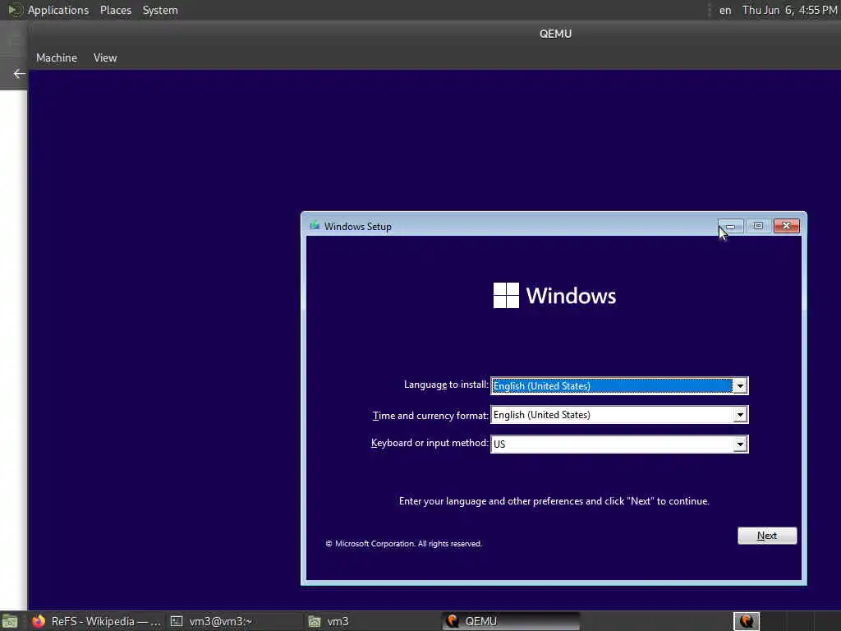Open the Places menu
Screen dimensions: 841x631
coord(115,10)
